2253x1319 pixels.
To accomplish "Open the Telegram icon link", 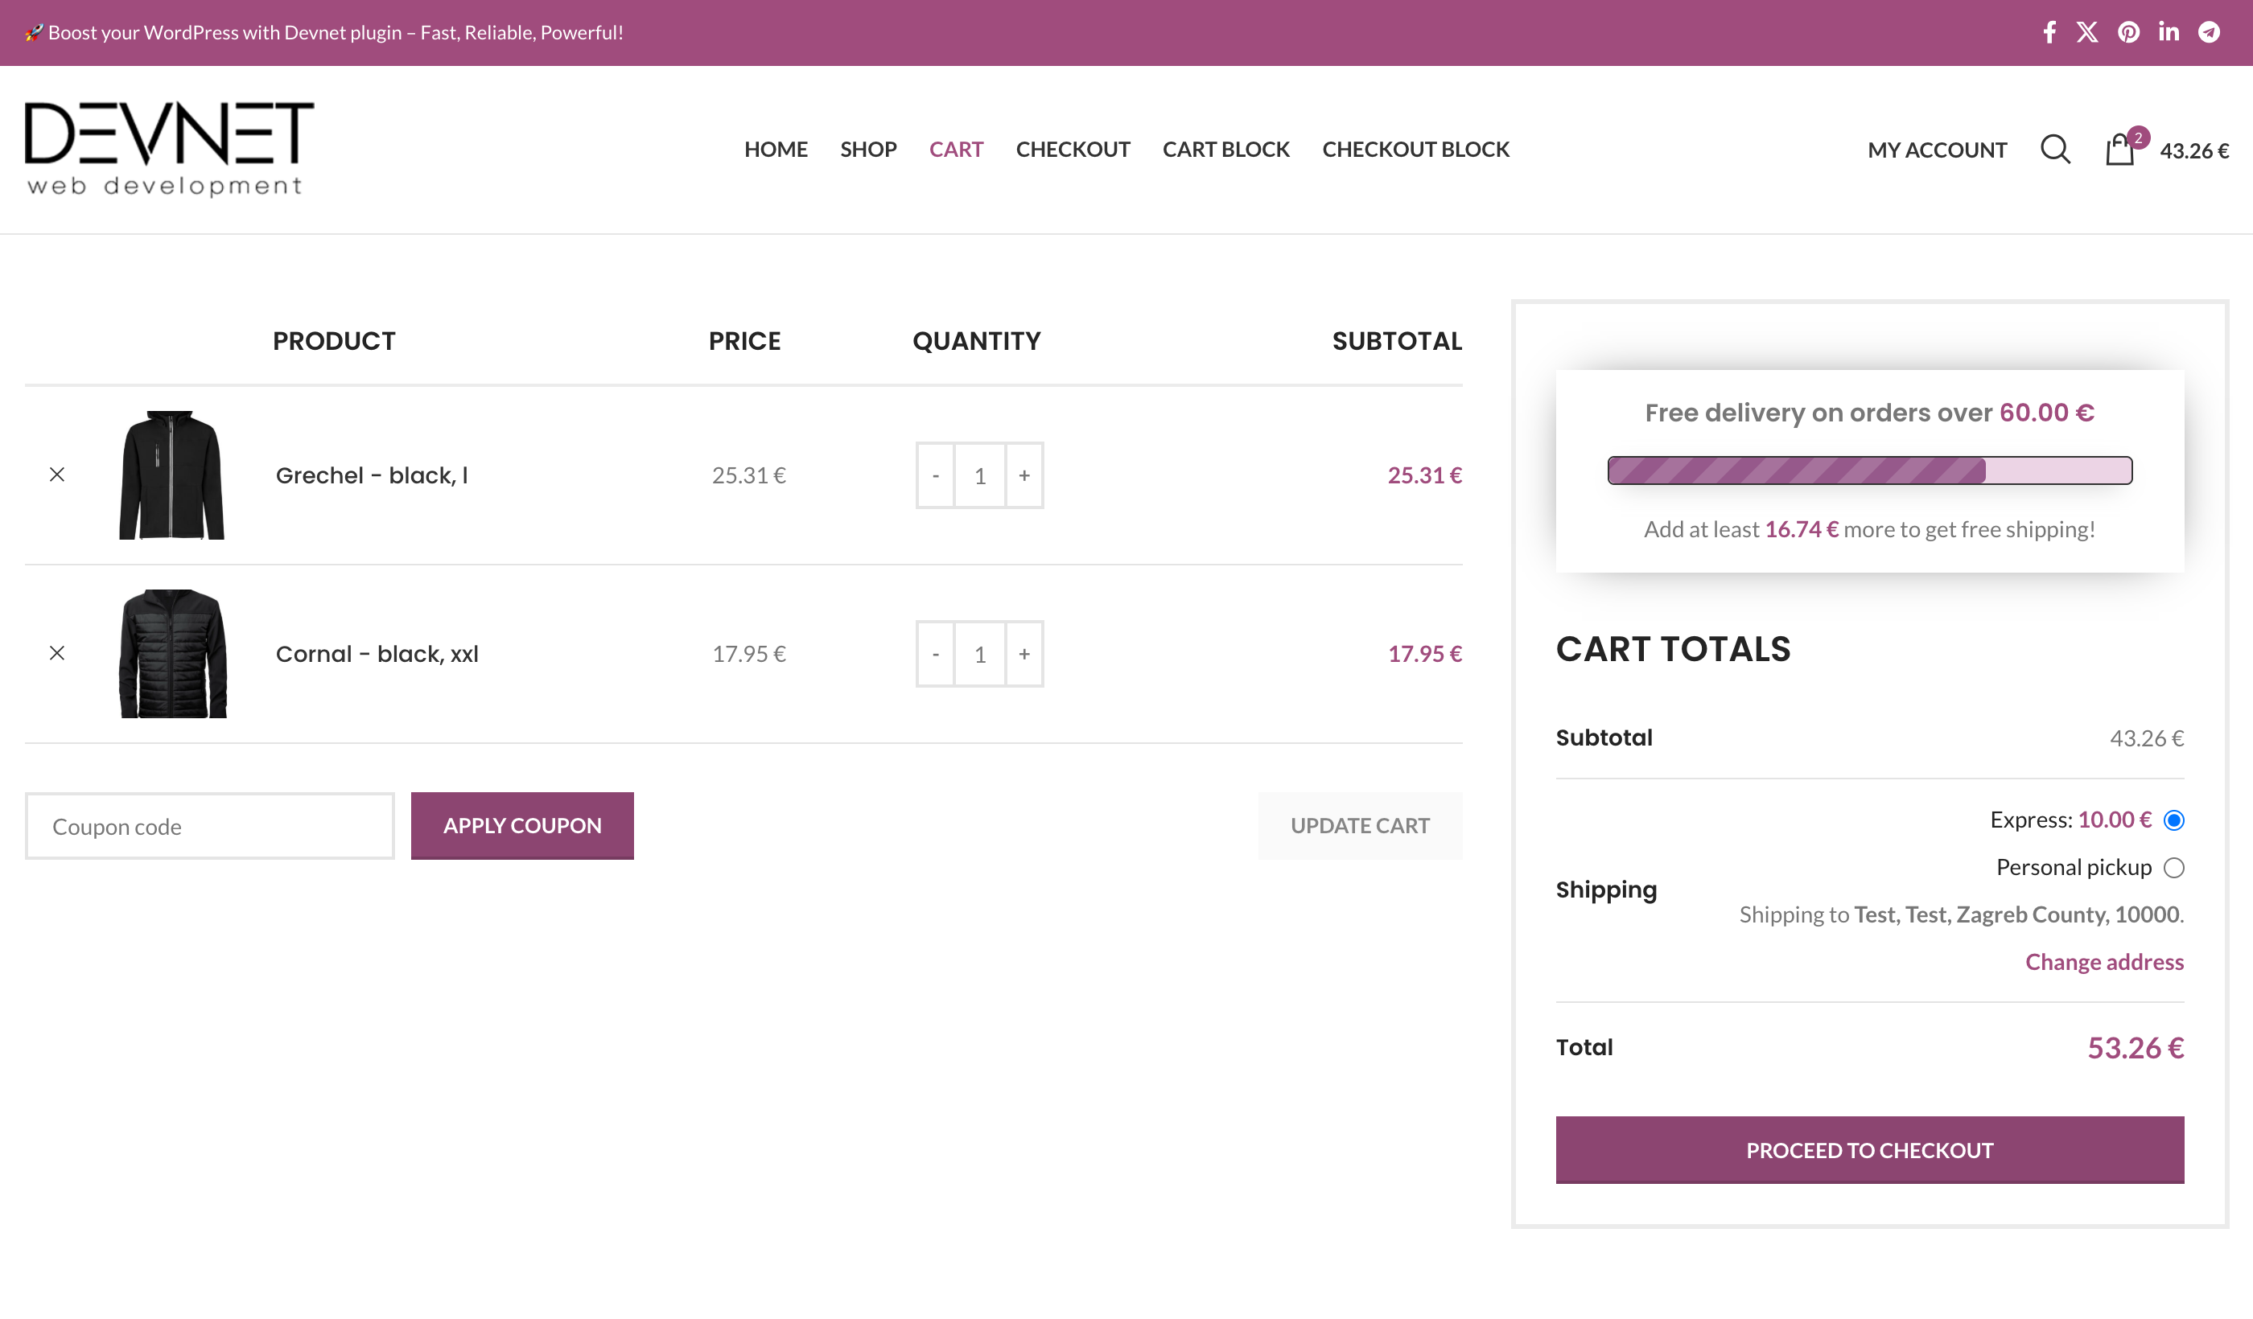I will [2208, 32].
